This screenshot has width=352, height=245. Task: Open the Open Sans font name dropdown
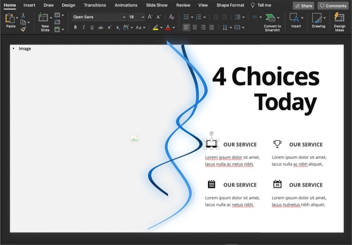click(124, 17)
